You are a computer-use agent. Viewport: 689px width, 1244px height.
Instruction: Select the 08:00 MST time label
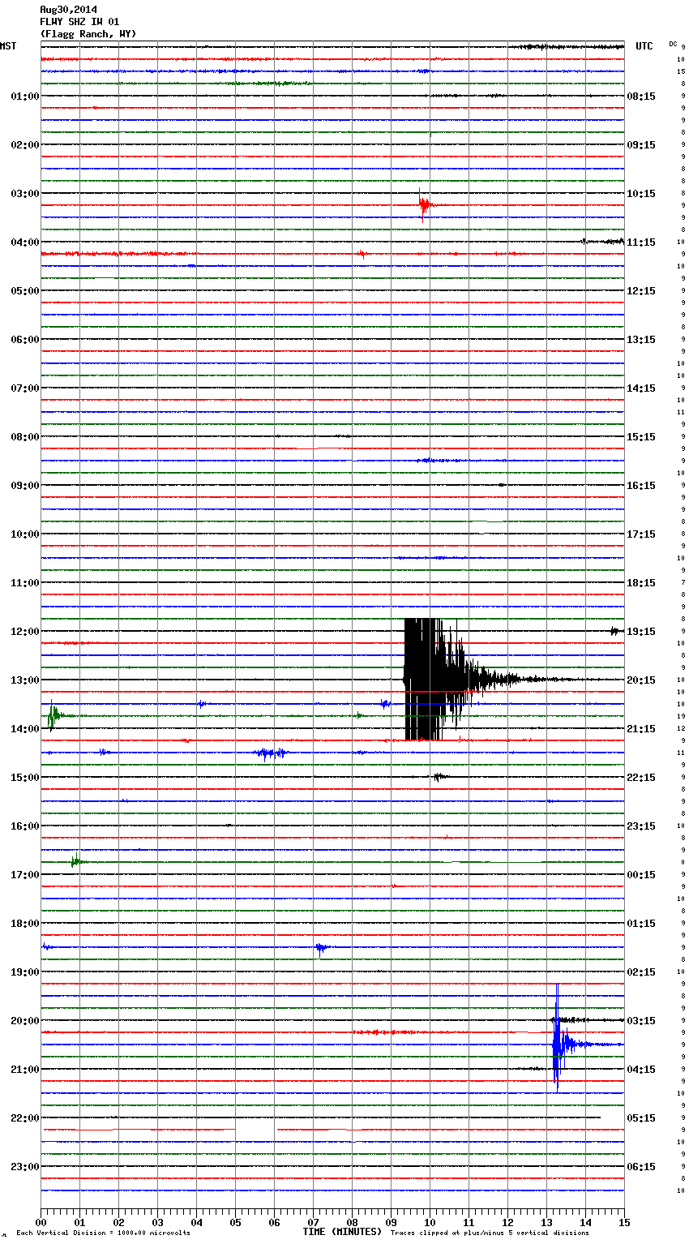(25, 437)
